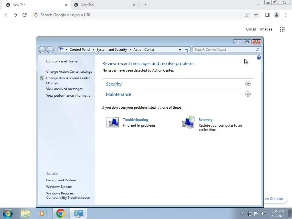
Task: Click the Control Panel taskbar icon
Action: 78,213
